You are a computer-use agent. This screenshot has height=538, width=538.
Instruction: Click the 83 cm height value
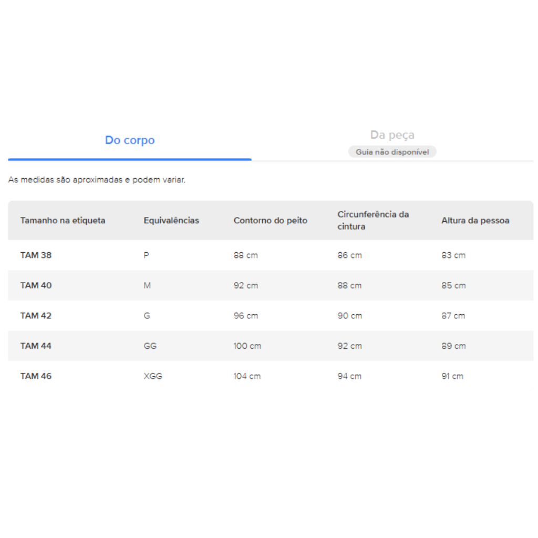click(x=453, y=255)
